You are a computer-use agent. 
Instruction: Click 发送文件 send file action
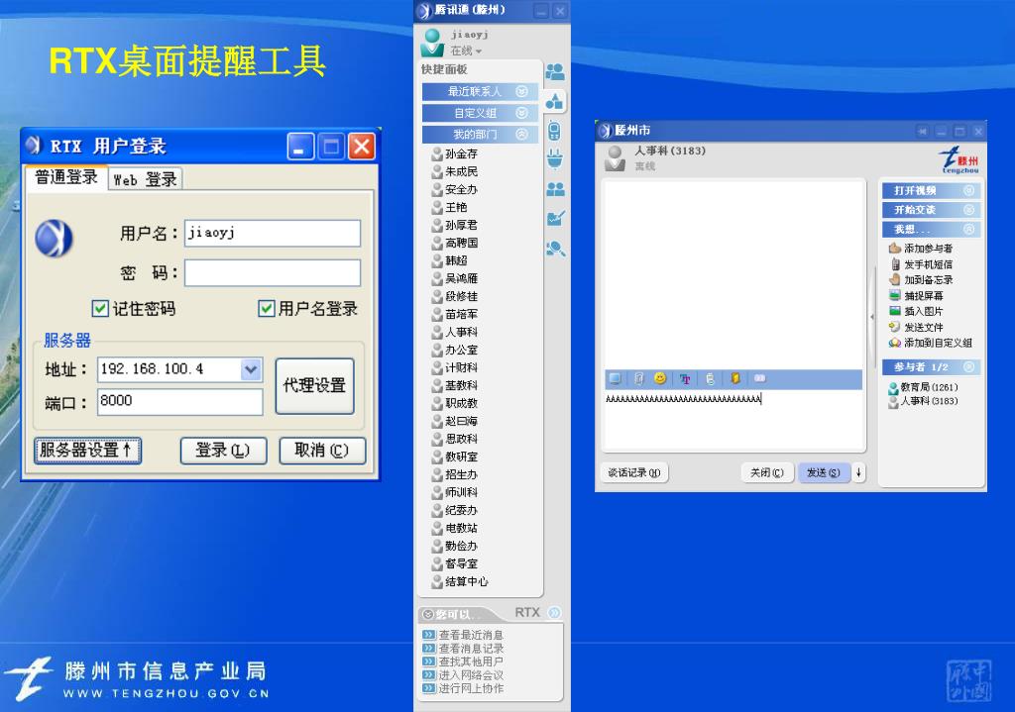(x=915, y=327)
